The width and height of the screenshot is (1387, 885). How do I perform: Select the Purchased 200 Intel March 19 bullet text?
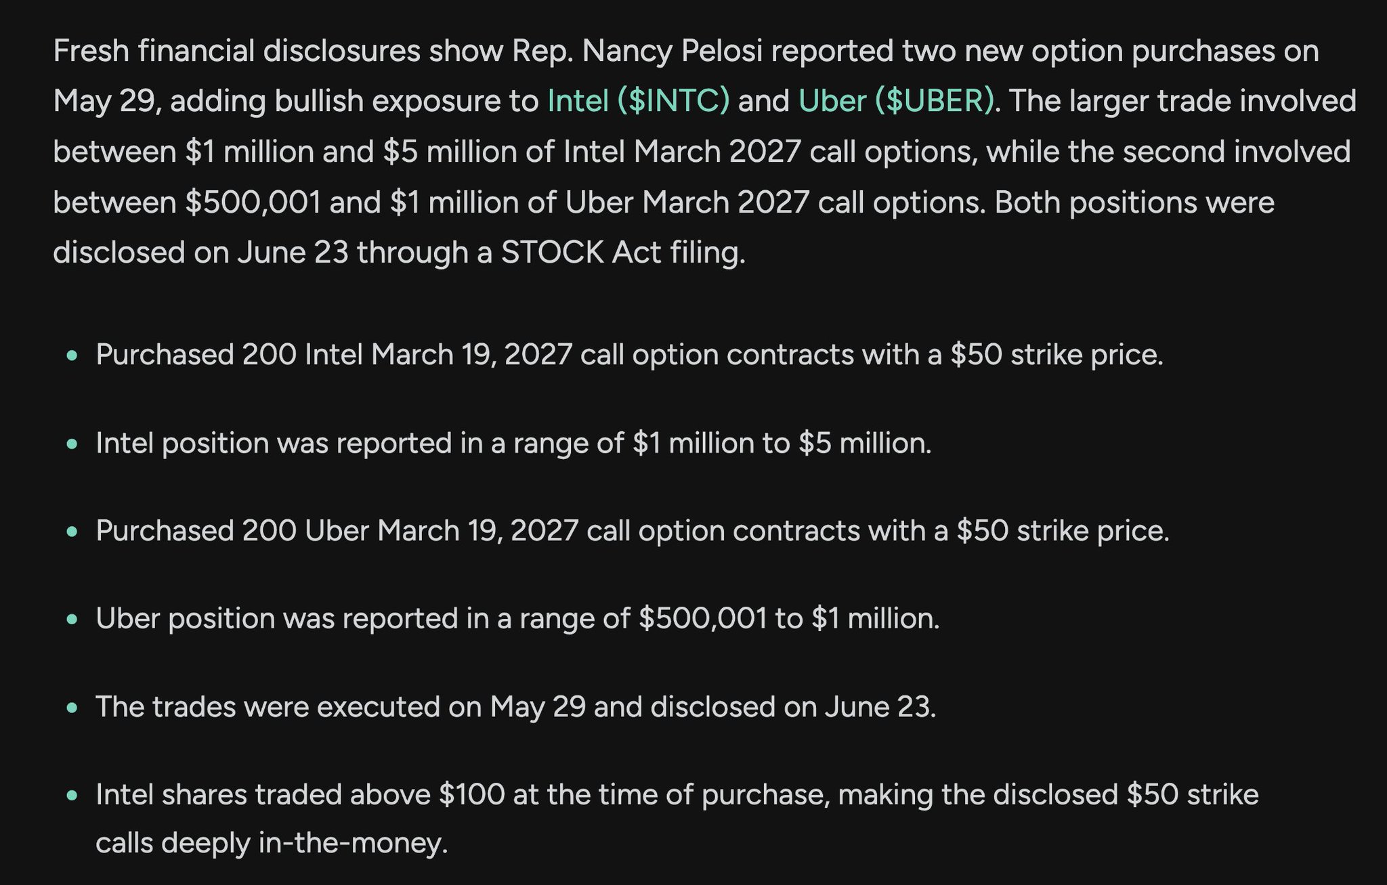coord(629,355)
